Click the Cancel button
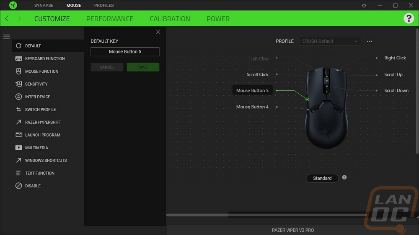Image resolution: width=419 pixels, height=235 pixels. click(x=107, y=67)
